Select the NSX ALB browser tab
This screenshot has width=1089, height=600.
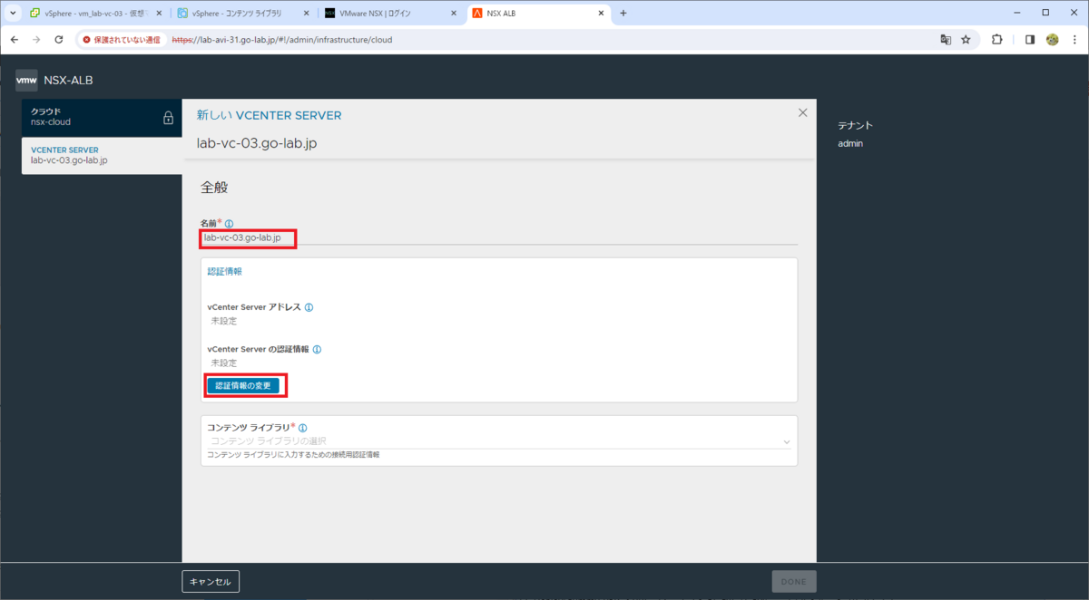pos(537,14)
